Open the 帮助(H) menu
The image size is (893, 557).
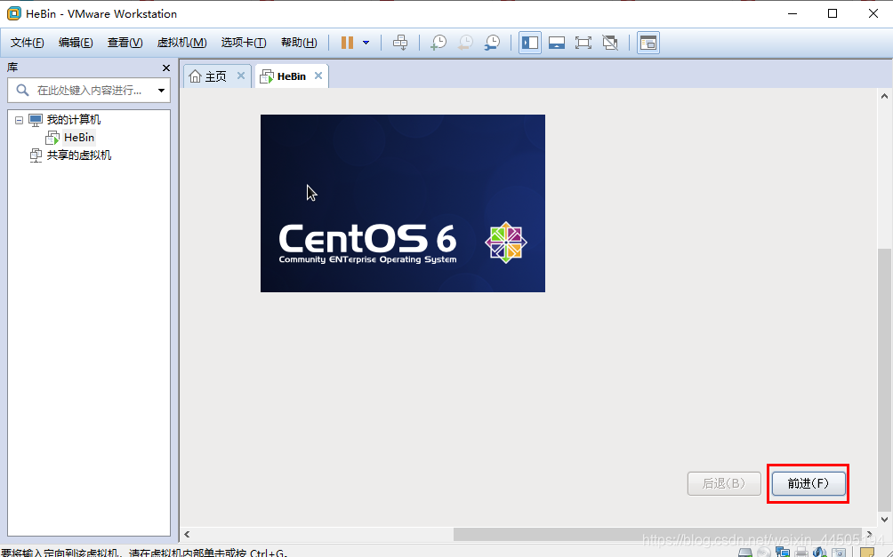(x=299, y=43)
